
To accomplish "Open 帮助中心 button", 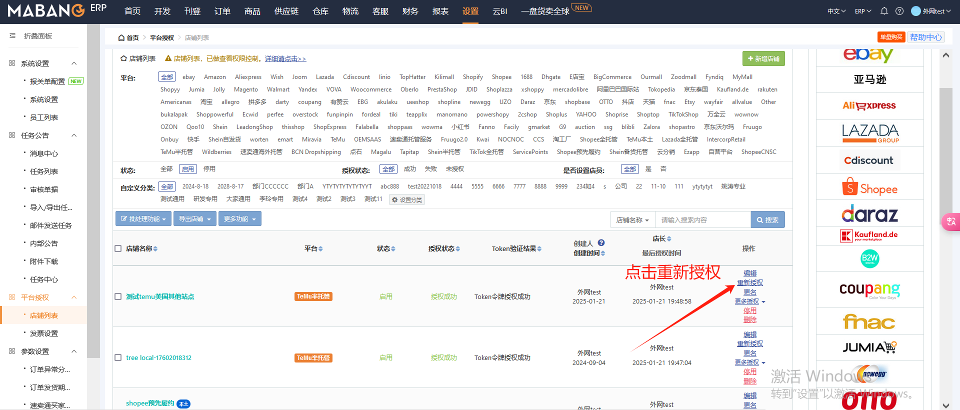I will [926, 37].
